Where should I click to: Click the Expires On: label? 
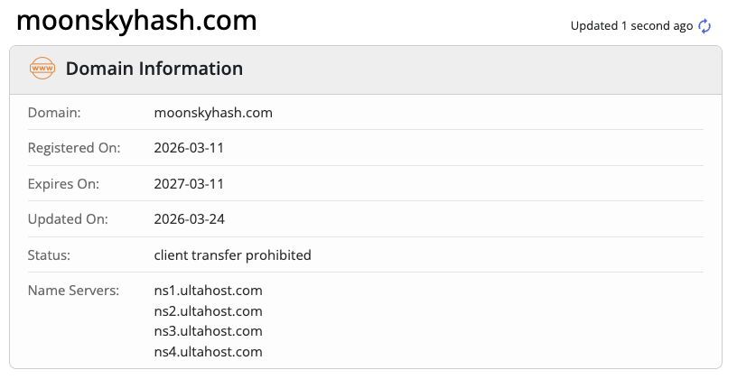[x=63, y=184]
